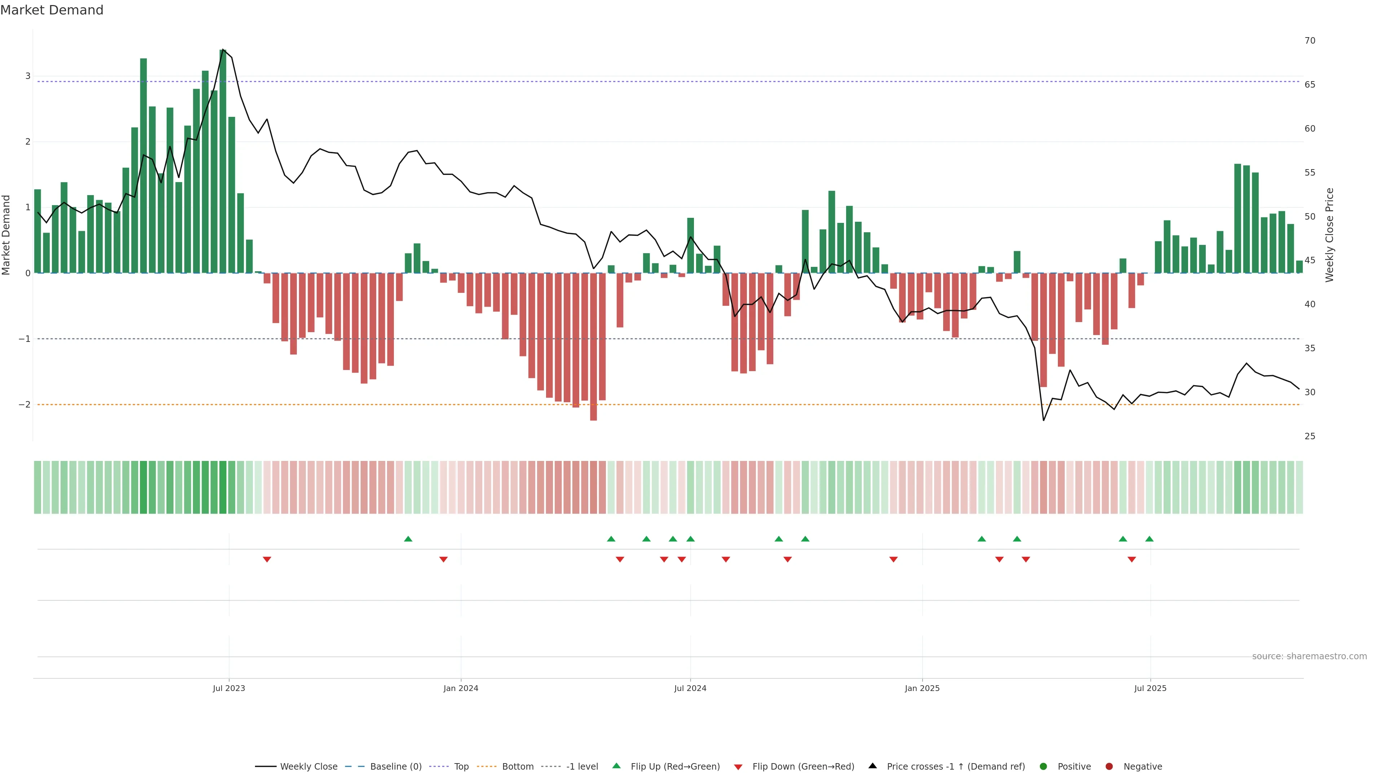Screen dimensions: 1385x779
Task: Click Price crosses -1 black triangle icon
Action: [x=872, y=766]
